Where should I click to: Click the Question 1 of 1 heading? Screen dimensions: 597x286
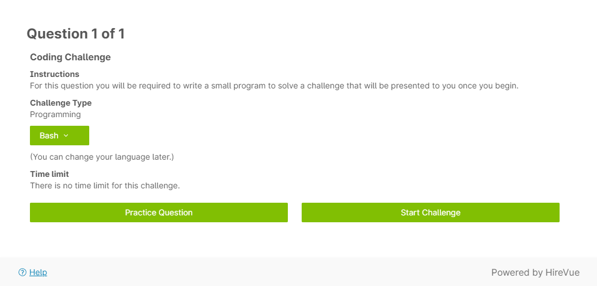point(75,34)
